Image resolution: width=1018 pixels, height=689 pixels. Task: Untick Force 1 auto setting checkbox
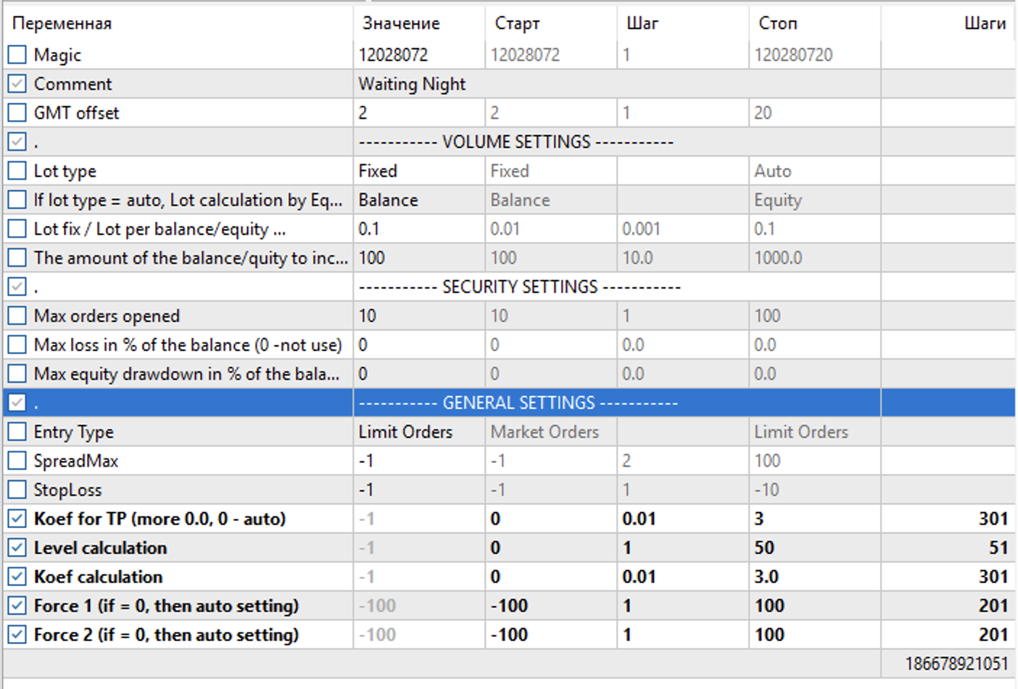point(17,606)
